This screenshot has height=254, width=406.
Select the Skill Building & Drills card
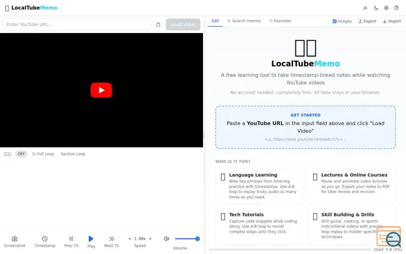click(352, 226)
